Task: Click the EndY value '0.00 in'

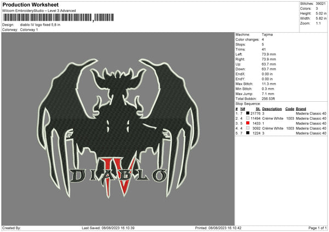Action: [x=268, y=79]
